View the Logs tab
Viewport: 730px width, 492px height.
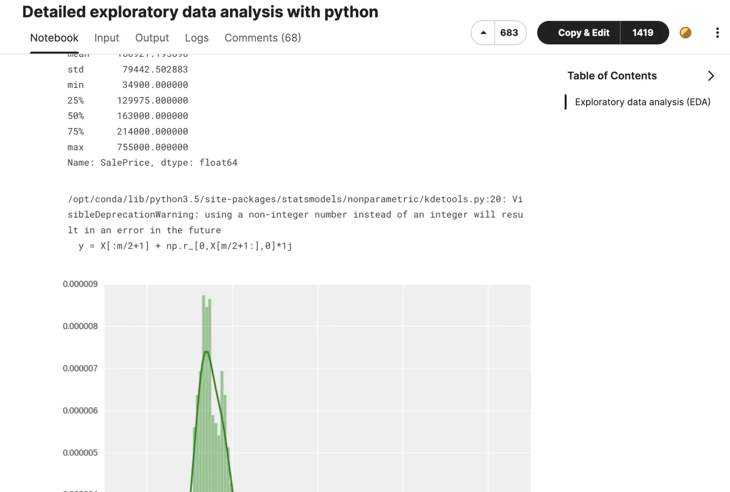196,38
